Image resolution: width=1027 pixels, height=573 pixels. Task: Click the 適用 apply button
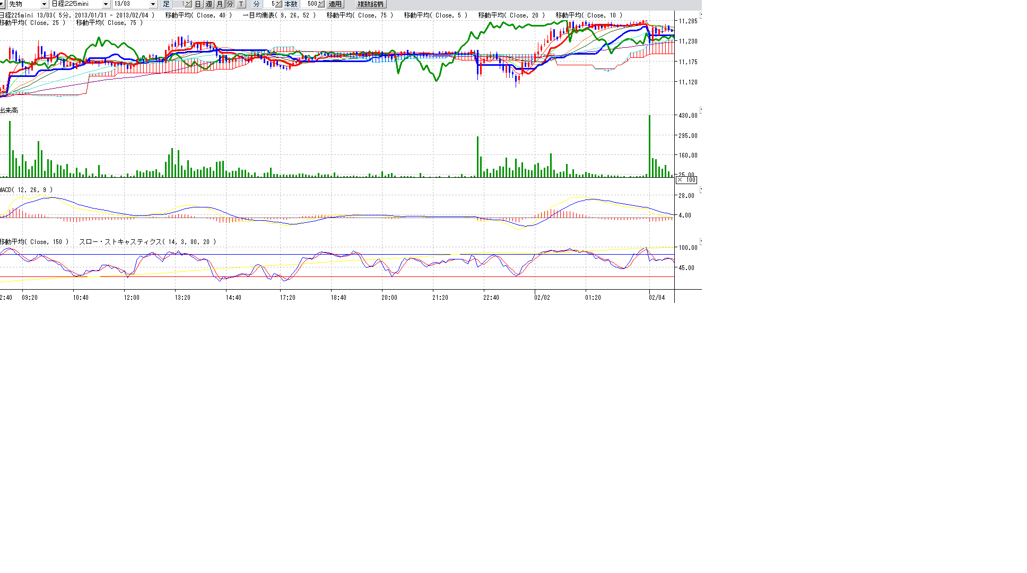335,4
